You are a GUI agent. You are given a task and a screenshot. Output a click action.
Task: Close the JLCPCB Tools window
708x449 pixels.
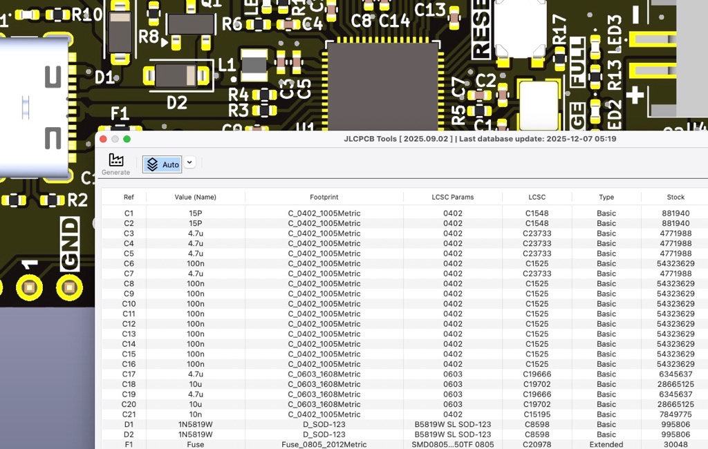point(104,139)
